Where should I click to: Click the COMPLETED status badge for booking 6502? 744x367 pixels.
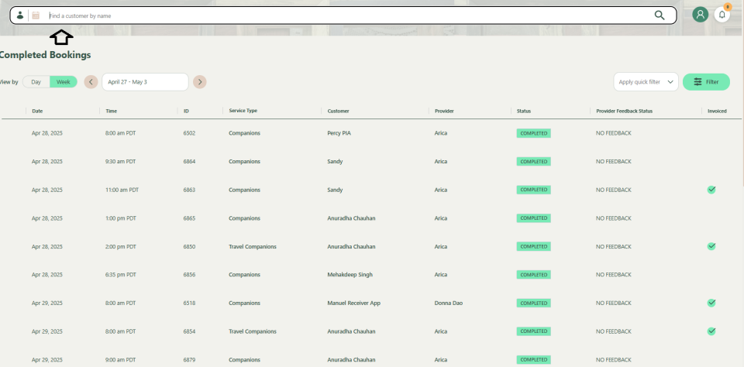click(x=533, y=133)
